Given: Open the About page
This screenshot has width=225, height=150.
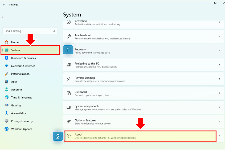Looking at the screenshot, I should click(x=144, y=136).
